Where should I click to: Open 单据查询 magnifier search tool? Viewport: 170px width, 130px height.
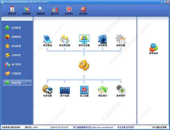[x=41, y=10]
